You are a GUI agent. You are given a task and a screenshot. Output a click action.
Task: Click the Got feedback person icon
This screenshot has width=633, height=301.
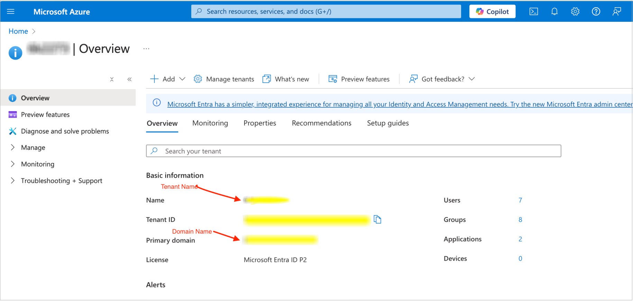coord(413,79)
